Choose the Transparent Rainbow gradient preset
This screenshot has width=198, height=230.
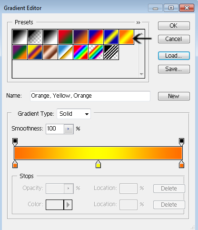(96, 52)
